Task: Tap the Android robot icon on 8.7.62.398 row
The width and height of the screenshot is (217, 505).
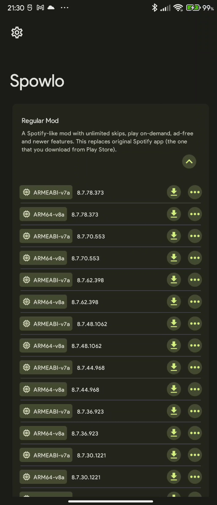Action: (26, 280)
